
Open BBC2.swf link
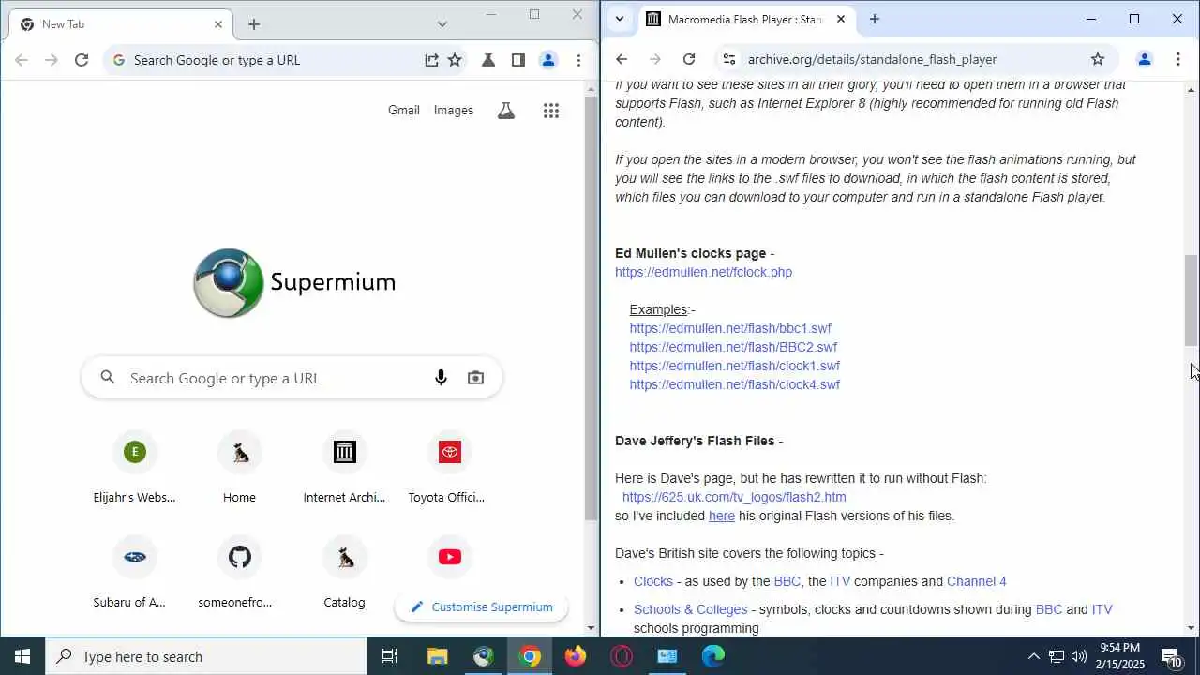[x=733, y=347]
